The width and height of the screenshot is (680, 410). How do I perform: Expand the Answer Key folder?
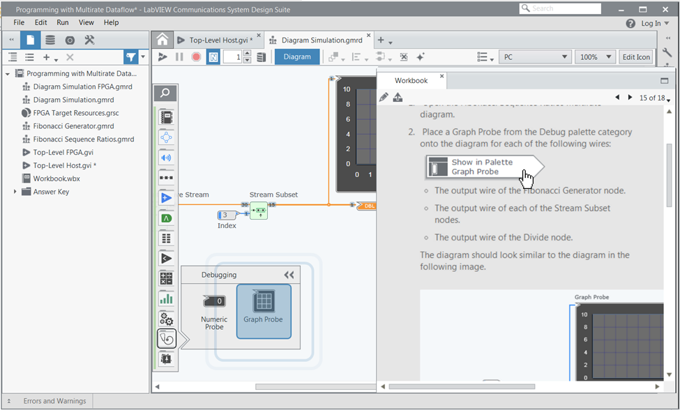click(x=15, y=192)
